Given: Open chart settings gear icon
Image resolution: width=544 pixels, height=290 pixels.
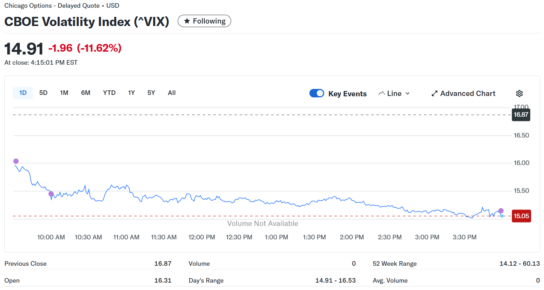Looking at the screenshot, I should pyautogui.click(x=519, y=94).
